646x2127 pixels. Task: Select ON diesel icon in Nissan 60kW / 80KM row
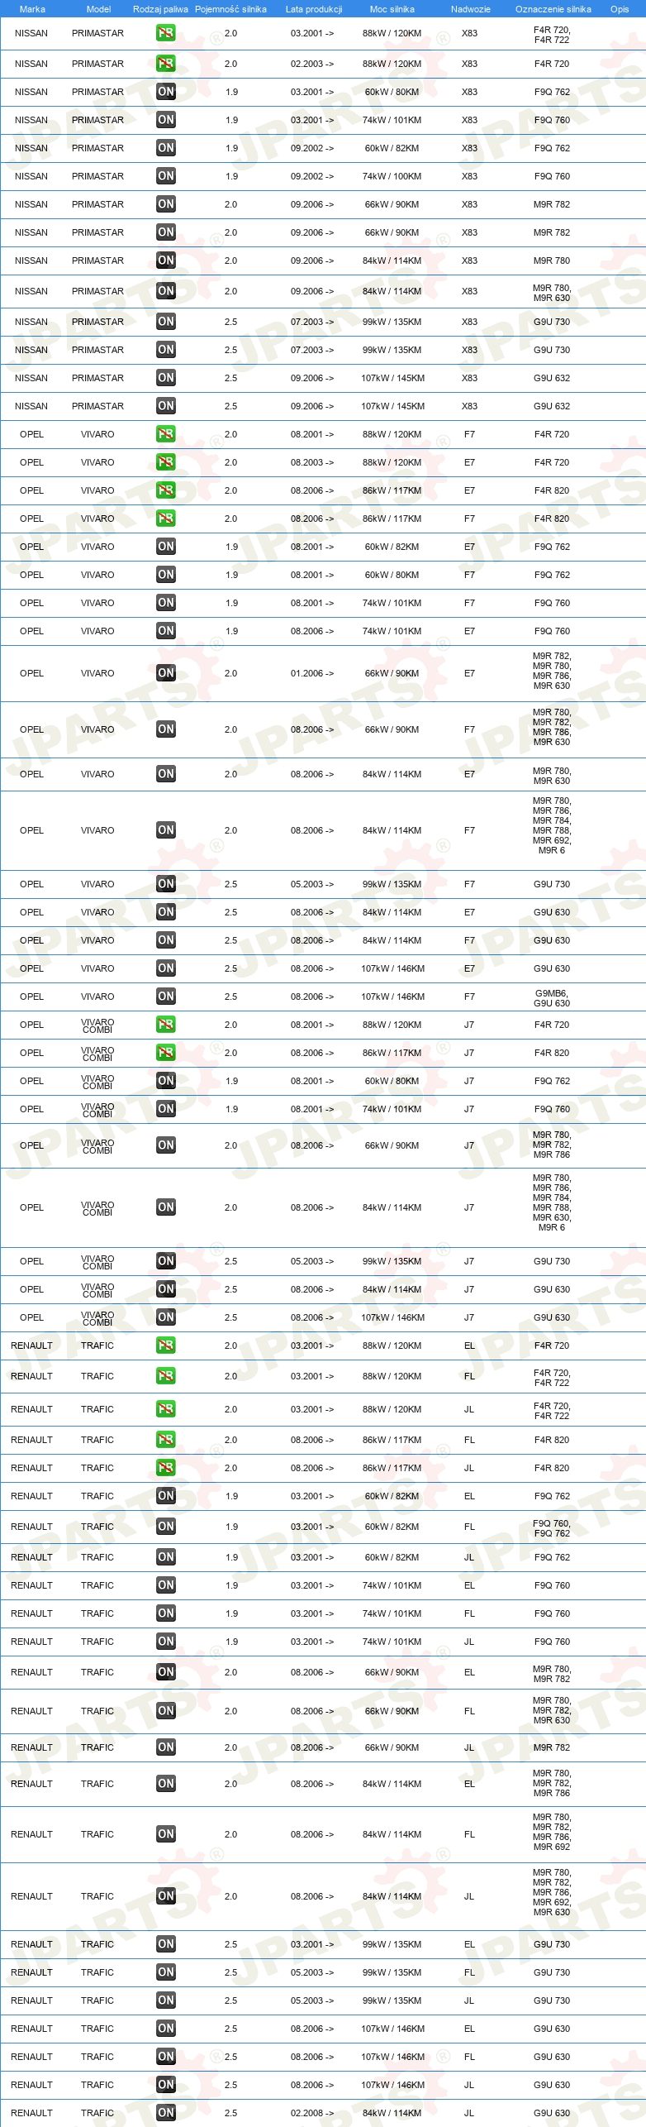point(166,92)
